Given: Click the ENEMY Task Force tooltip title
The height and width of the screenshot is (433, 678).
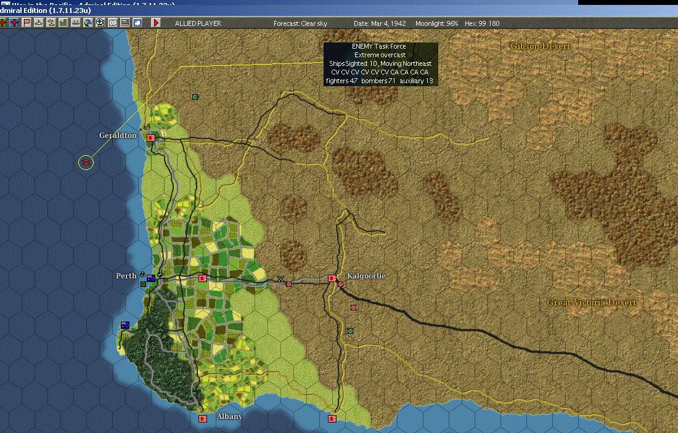Looking at the screenshot, I should click(379, 46).
